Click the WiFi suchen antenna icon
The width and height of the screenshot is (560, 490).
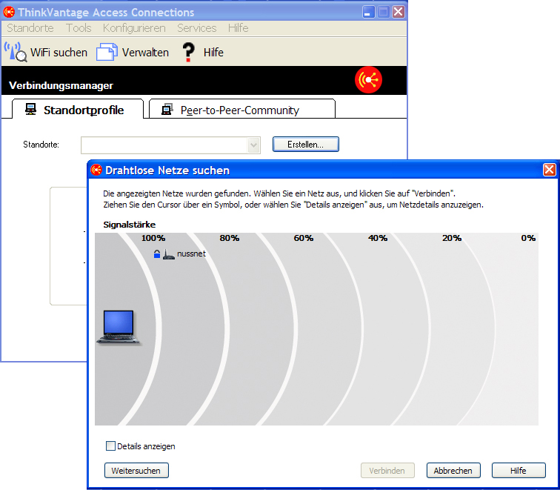16,52
